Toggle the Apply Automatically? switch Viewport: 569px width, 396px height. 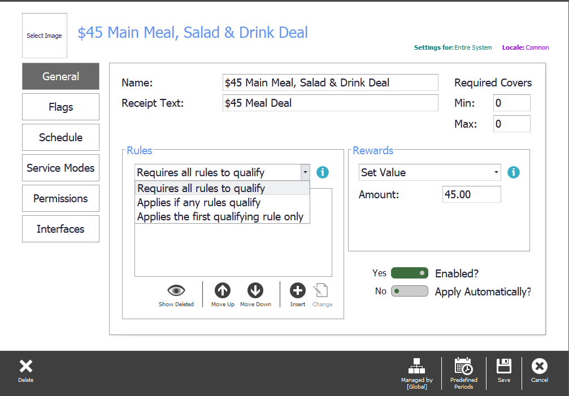point(409,291)
